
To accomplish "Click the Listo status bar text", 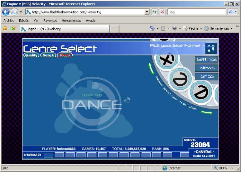I will [x=5, y=168].
